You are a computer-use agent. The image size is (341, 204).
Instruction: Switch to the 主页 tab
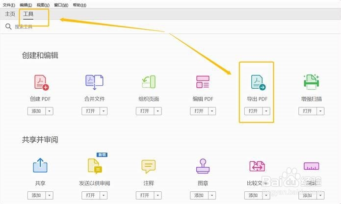point(10,14)
